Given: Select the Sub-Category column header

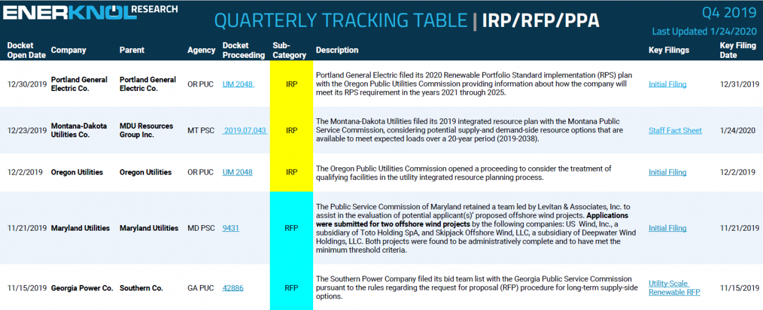Looking at the screenshot, I should tap(289, 50).
